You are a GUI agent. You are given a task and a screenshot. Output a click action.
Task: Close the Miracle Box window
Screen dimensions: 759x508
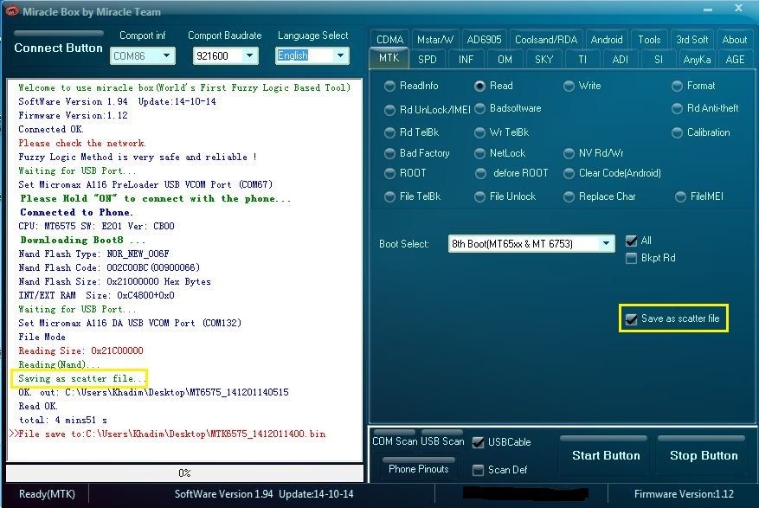coord(738,9)
